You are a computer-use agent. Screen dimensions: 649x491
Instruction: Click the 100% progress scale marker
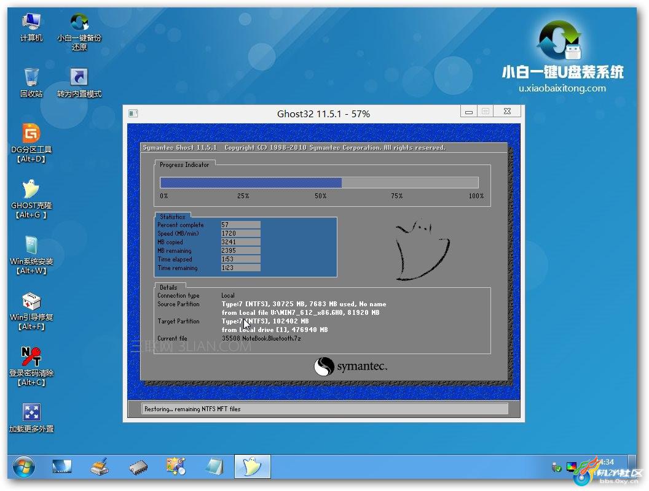click(x=476, y=196)
